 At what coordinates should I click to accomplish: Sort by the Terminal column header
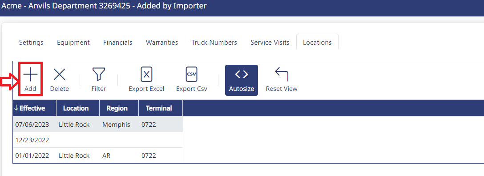[x=161, y=108]
